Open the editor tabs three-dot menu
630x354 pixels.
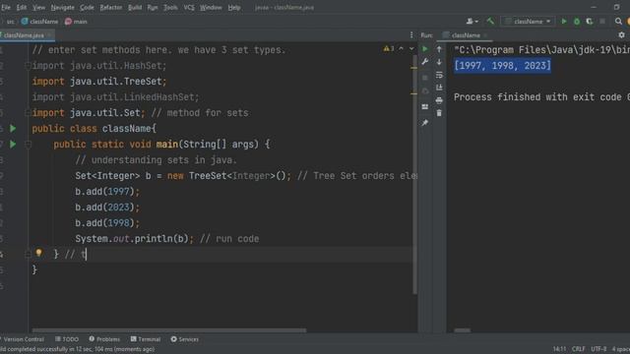tap(411, 35)
